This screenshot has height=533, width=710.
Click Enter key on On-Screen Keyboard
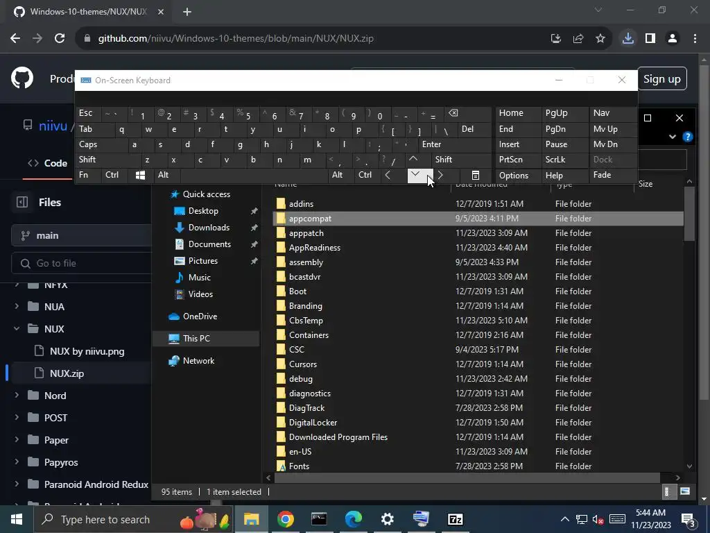[455, 144]
